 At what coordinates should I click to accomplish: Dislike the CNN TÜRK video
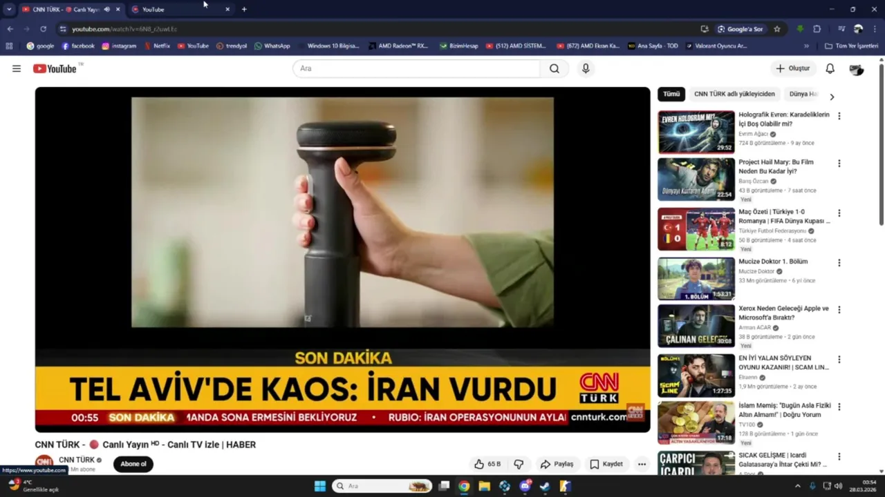pyautogui.click(x=519, y=464)
